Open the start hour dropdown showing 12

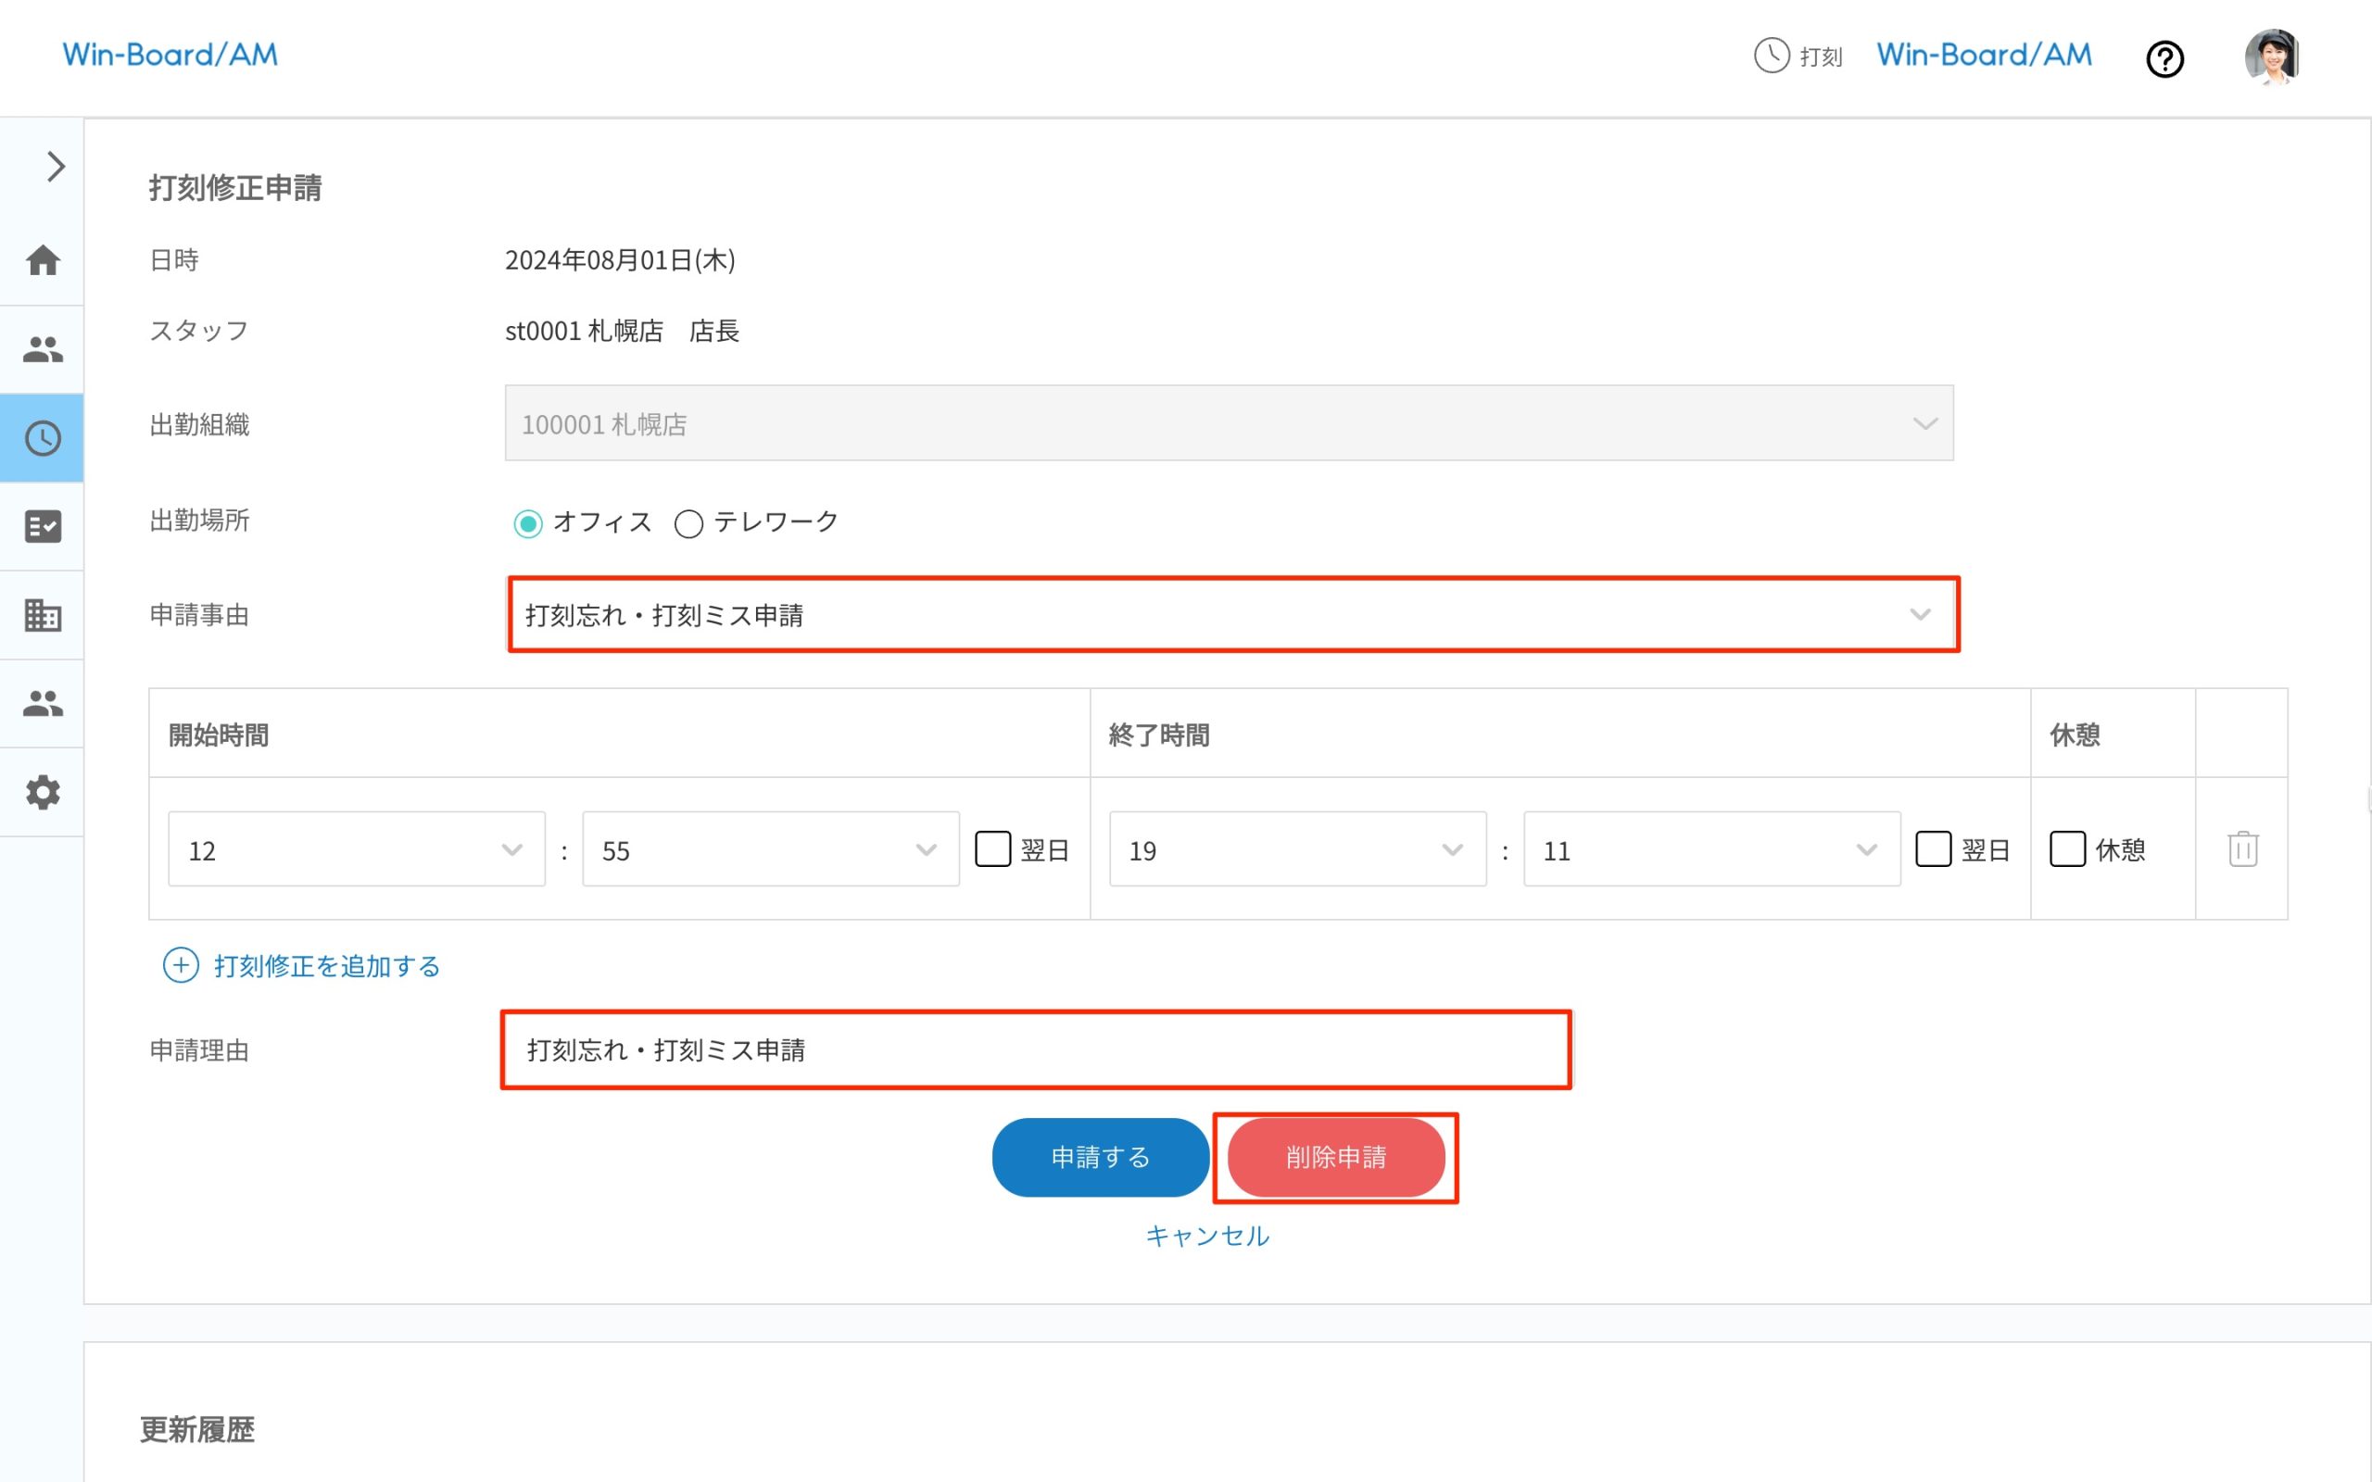click(356, 849)
